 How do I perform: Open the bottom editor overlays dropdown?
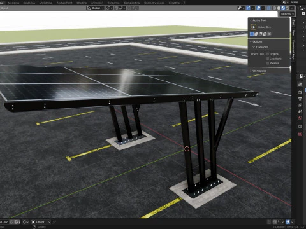pos(292,222)
